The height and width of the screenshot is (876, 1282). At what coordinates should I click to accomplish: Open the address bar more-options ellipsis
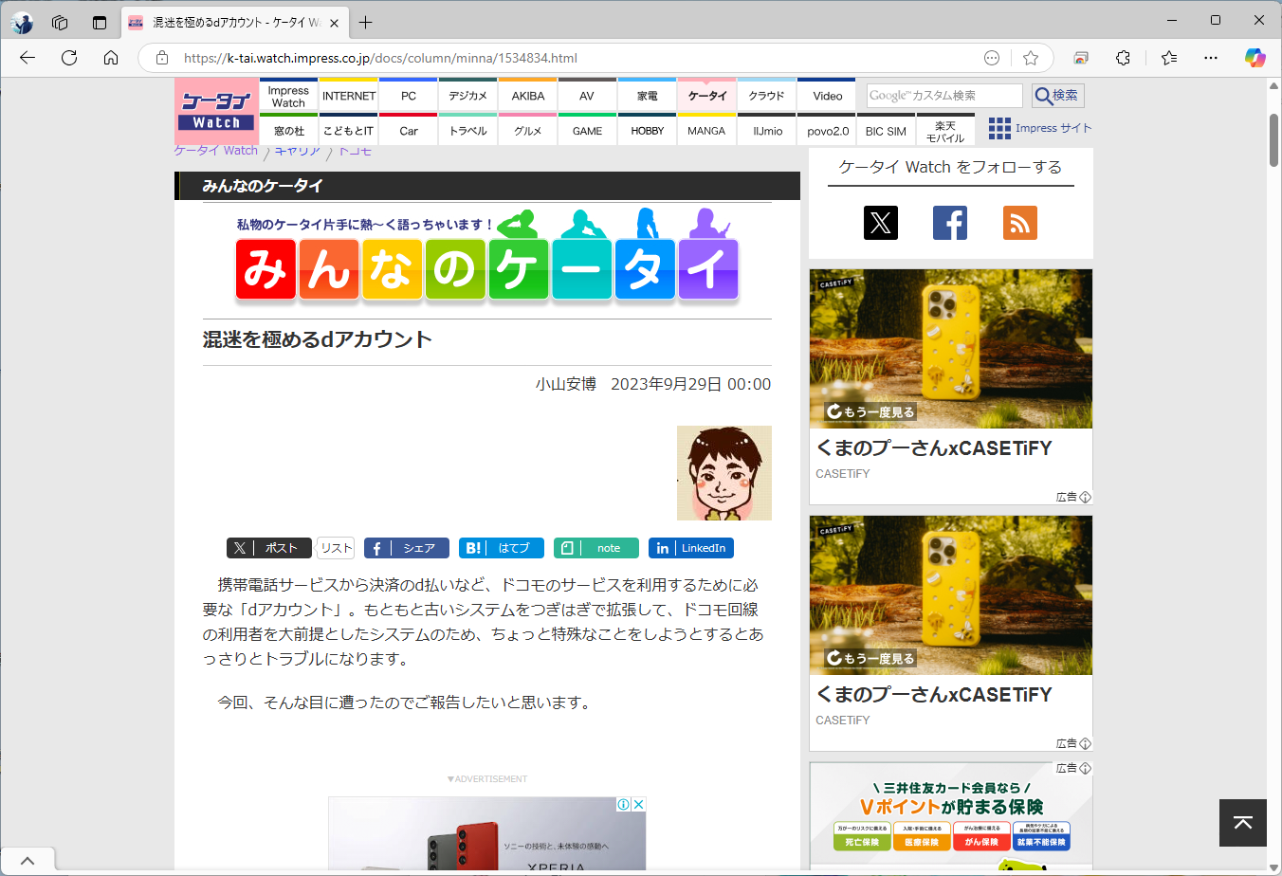991,58
